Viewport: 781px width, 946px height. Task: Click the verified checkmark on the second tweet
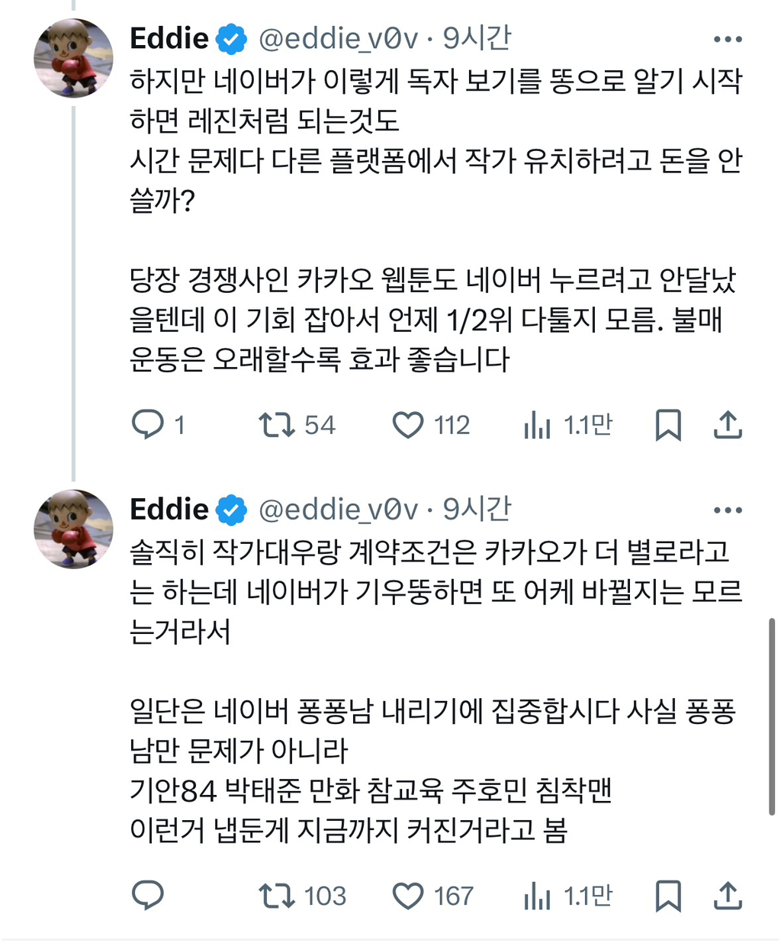pyautogui.click(x=230, y=508)
